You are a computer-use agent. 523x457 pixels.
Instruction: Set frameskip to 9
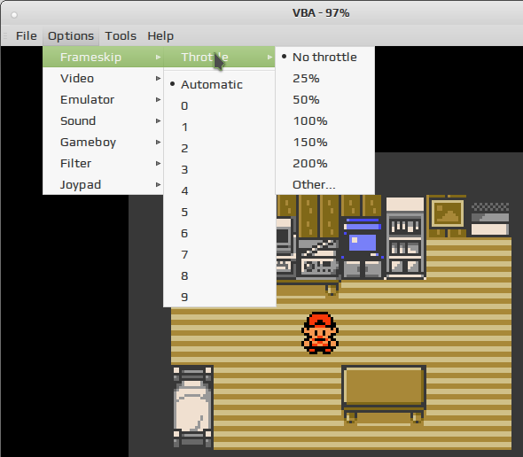(220, 297)
